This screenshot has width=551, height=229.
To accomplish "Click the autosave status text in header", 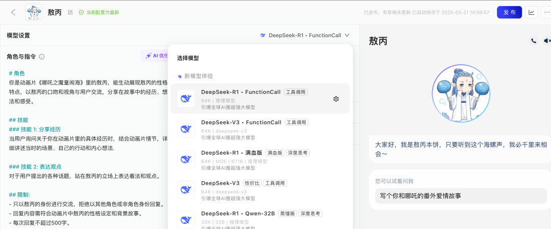I will [x=427, y=12].
